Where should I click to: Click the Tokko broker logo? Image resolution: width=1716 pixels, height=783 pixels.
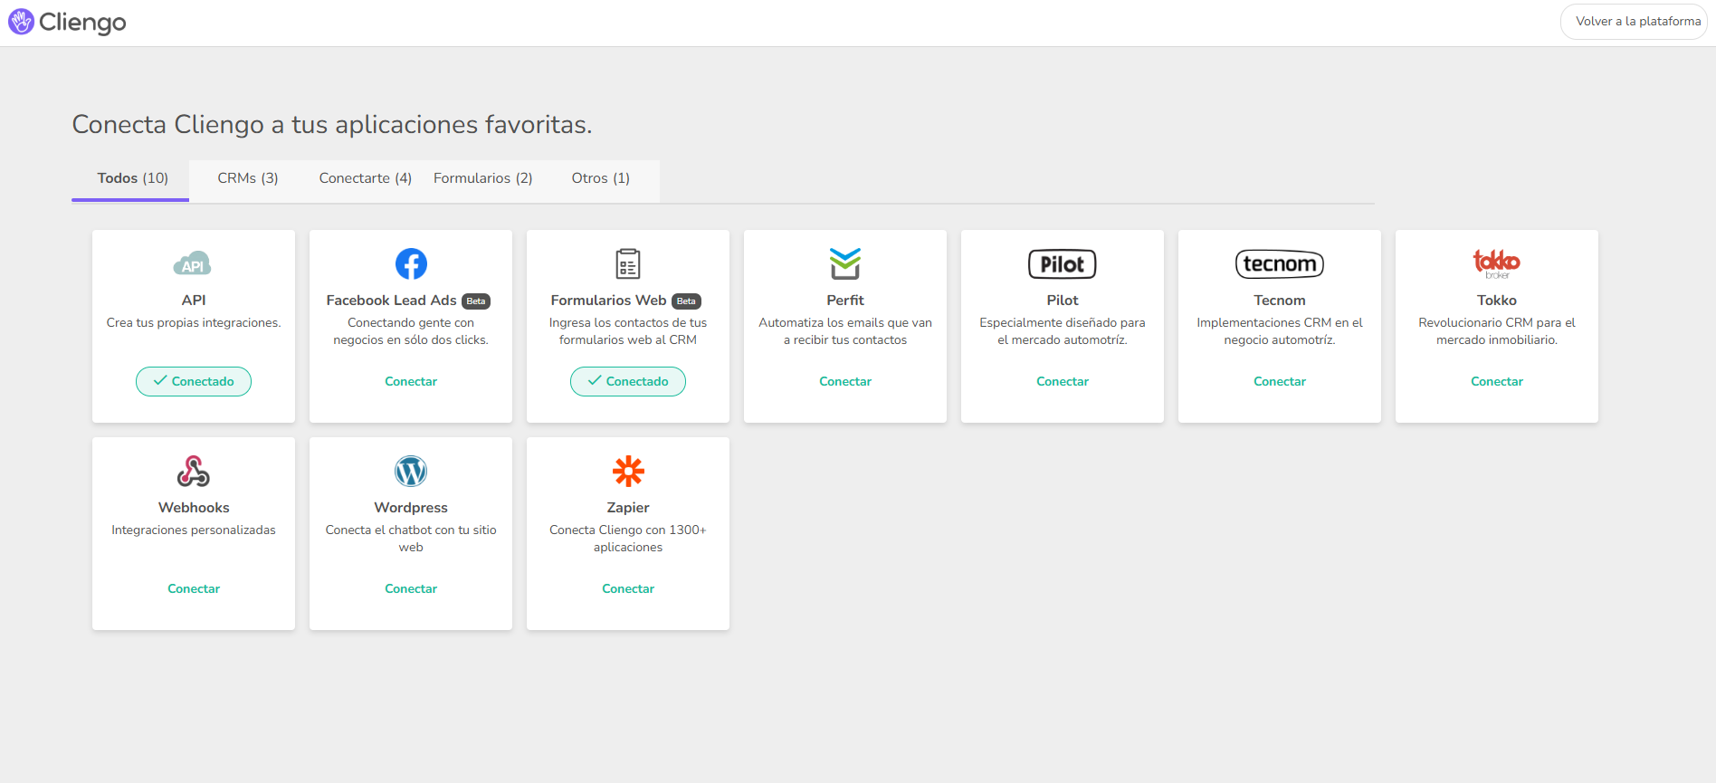[x=1497, y=263]
